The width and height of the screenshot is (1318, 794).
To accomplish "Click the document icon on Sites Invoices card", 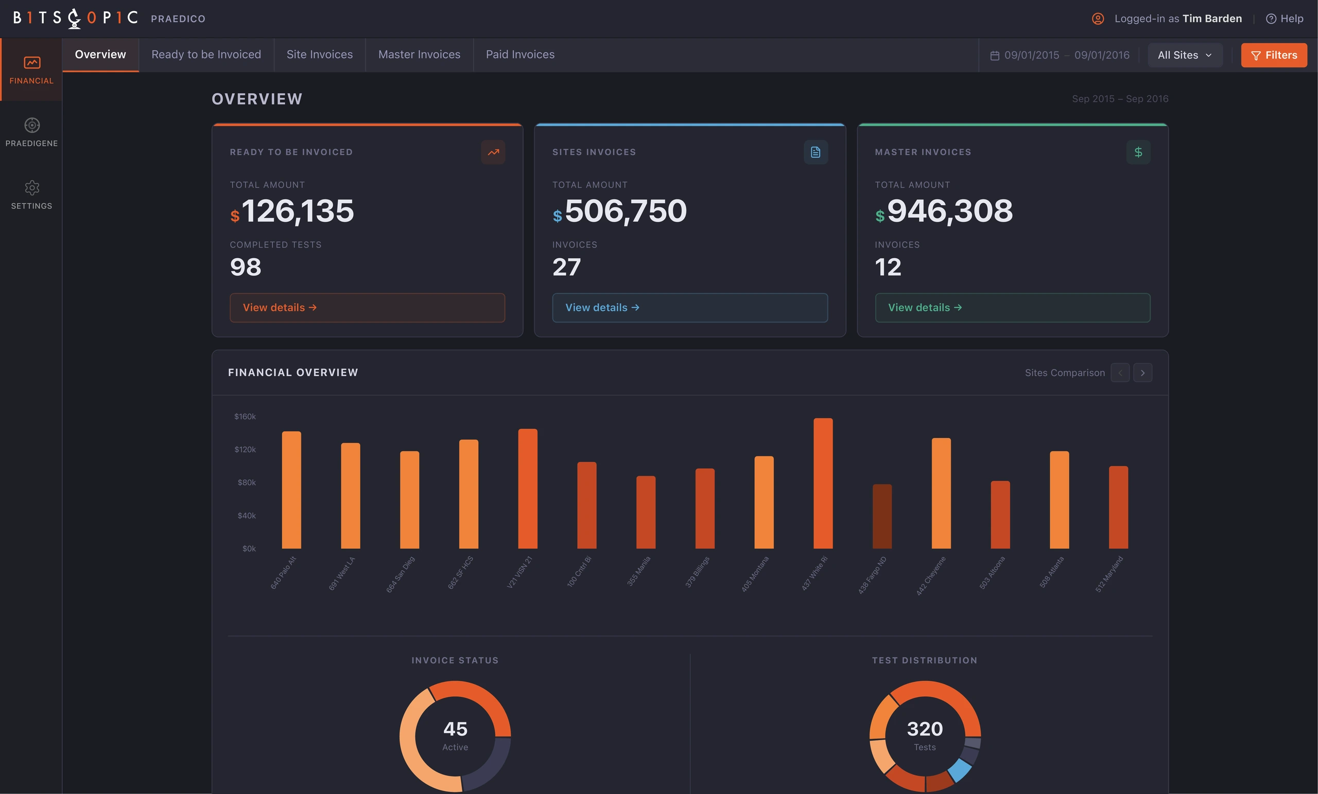I will (x=815, y=152).
